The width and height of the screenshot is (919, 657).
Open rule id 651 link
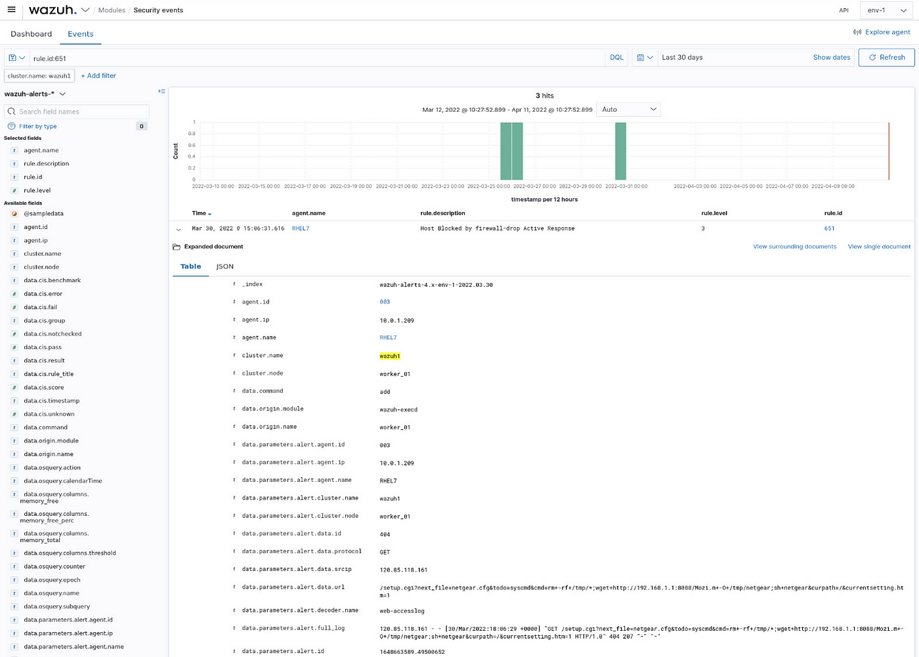(829, 228)
